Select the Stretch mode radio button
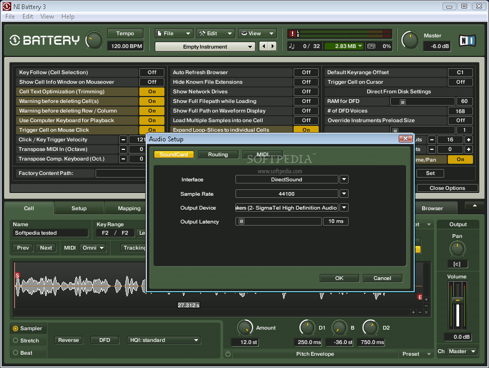Screen dimensions: 489x368 tap(15, 341)
